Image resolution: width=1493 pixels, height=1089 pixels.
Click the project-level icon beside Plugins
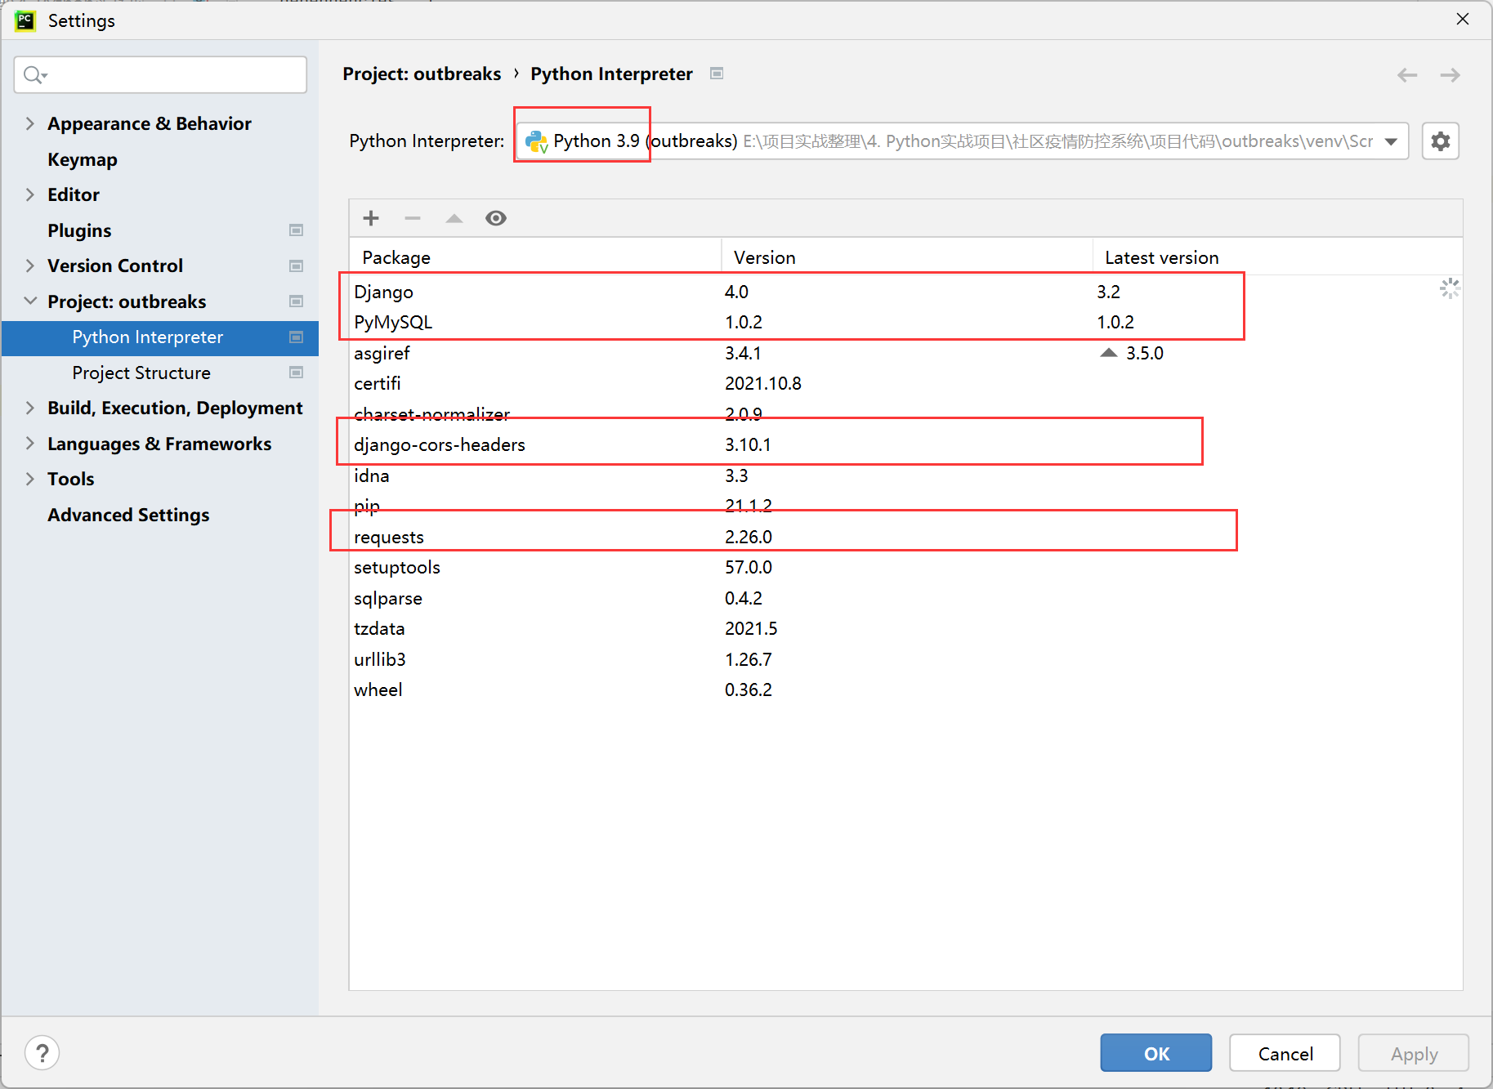pyautogui.click(x=297, y=230)
